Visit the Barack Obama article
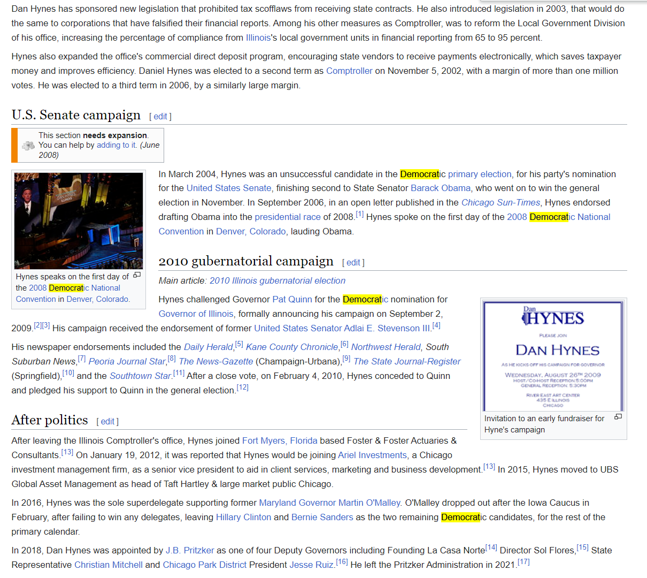Image resolution: width=647 pixels, height=578 pixels. pos(441,188)
